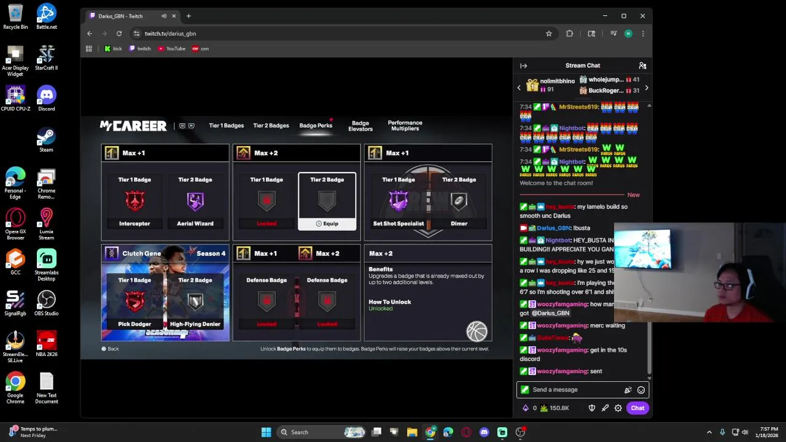Viewport: 786px width, 442px height.
Task: Open the browser extensions puzzle icon
Action: coord(570,34)
